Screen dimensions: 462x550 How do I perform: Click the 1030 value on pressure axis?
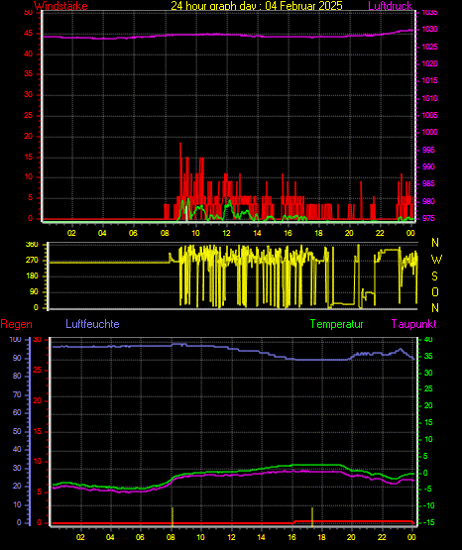429,29
